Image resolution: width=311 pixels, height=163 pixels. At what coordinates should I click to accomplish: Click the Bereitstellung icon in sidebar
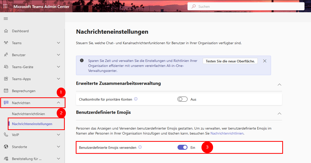[6, 159]
